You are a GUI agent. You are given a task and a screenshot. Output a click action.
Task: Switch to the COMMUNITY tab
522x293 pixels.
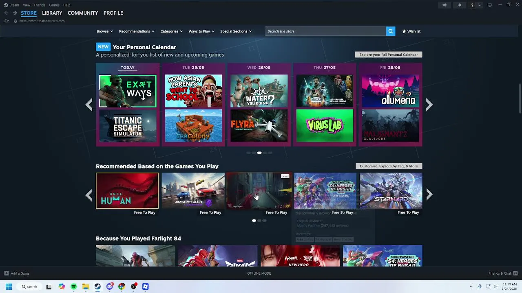point(83,13)
